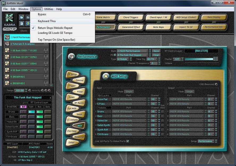Click the 2 Tutorials & Examples bank icon

pos(7,44)
